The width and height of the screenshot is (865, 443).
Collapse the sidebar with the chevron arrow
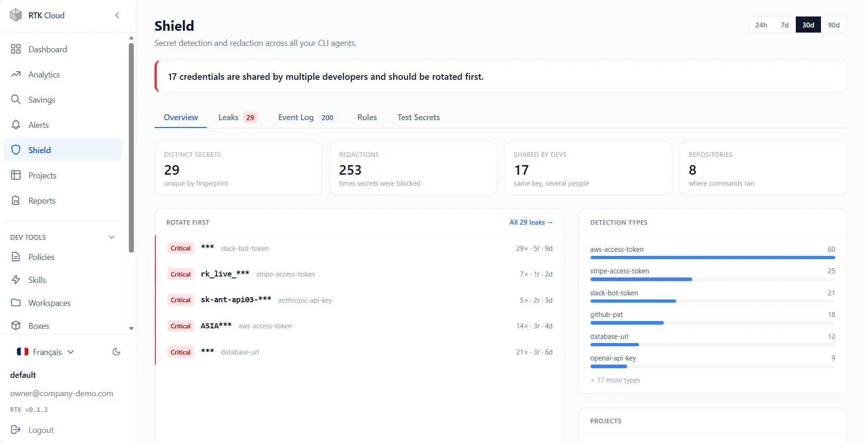[x=117, y=15]
